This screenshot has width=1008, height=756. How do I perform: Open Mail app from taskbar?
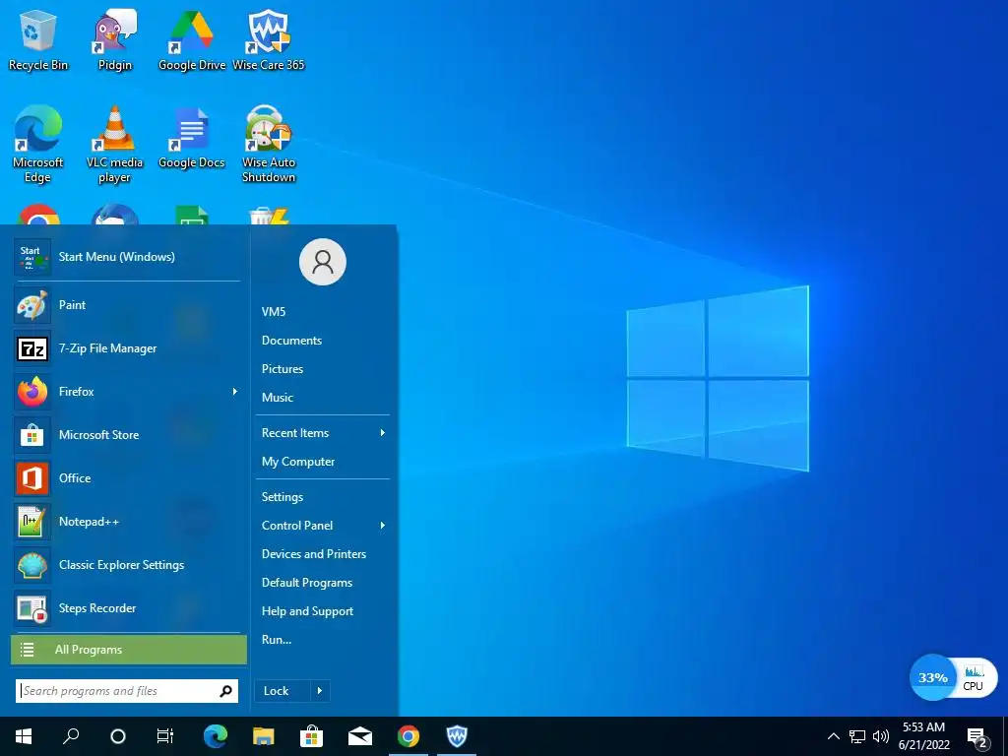pos(360,736)
